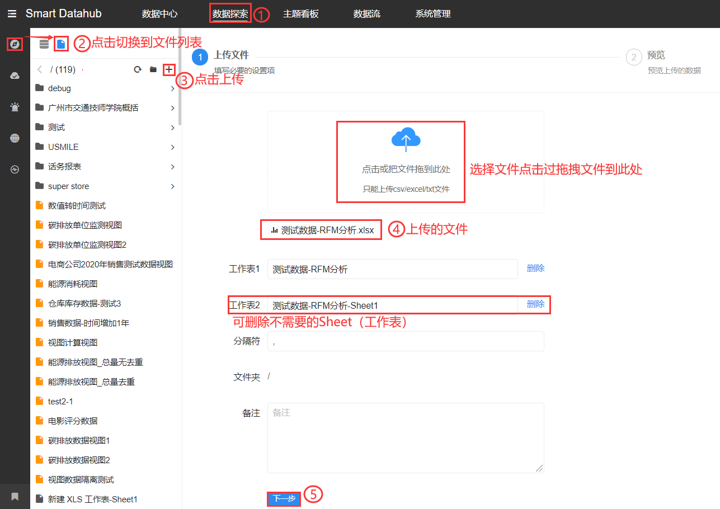720x509 pixels.
Task: Open 能源排放视图_总量无去重 item
Action: click(x=96, y=362)
